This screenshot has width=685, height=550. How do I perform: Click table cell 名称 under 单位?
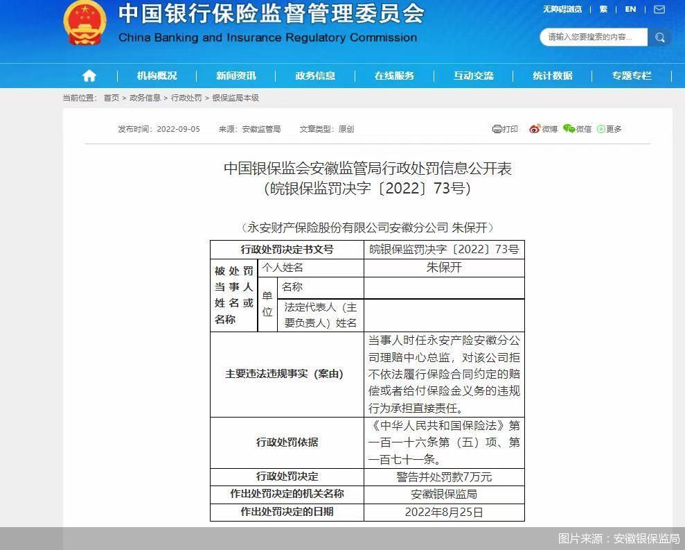(320, 288)
